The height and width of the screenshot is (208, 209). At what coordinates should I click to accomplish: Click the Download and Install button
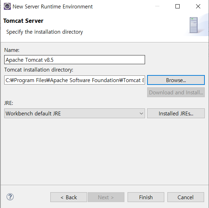coord(176,92)
